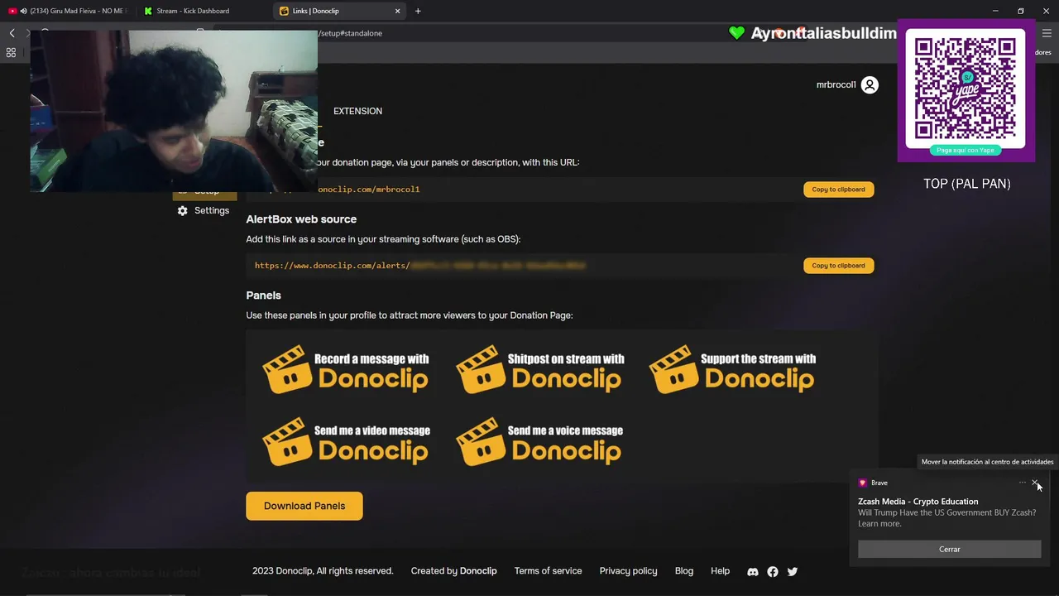Viewport: 1059px width, 596px height.
Task: Click the 'Panels' heading
Action: coord(263,296)
